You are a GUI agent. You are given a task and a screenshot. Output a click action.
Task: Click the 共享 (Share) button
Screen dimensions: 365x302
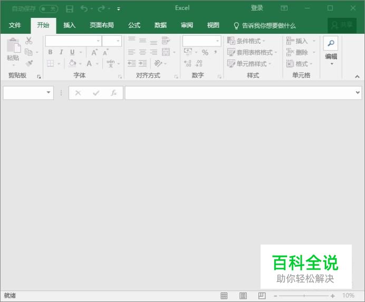[x=342, y=25]
